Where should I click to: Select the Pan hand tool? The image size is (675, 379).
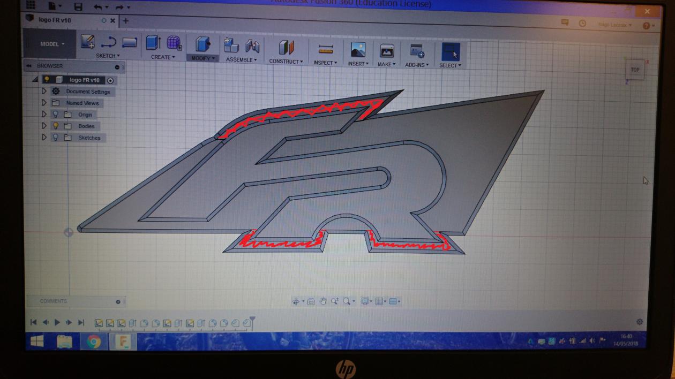pyautogui.click(x=323, y=301)
